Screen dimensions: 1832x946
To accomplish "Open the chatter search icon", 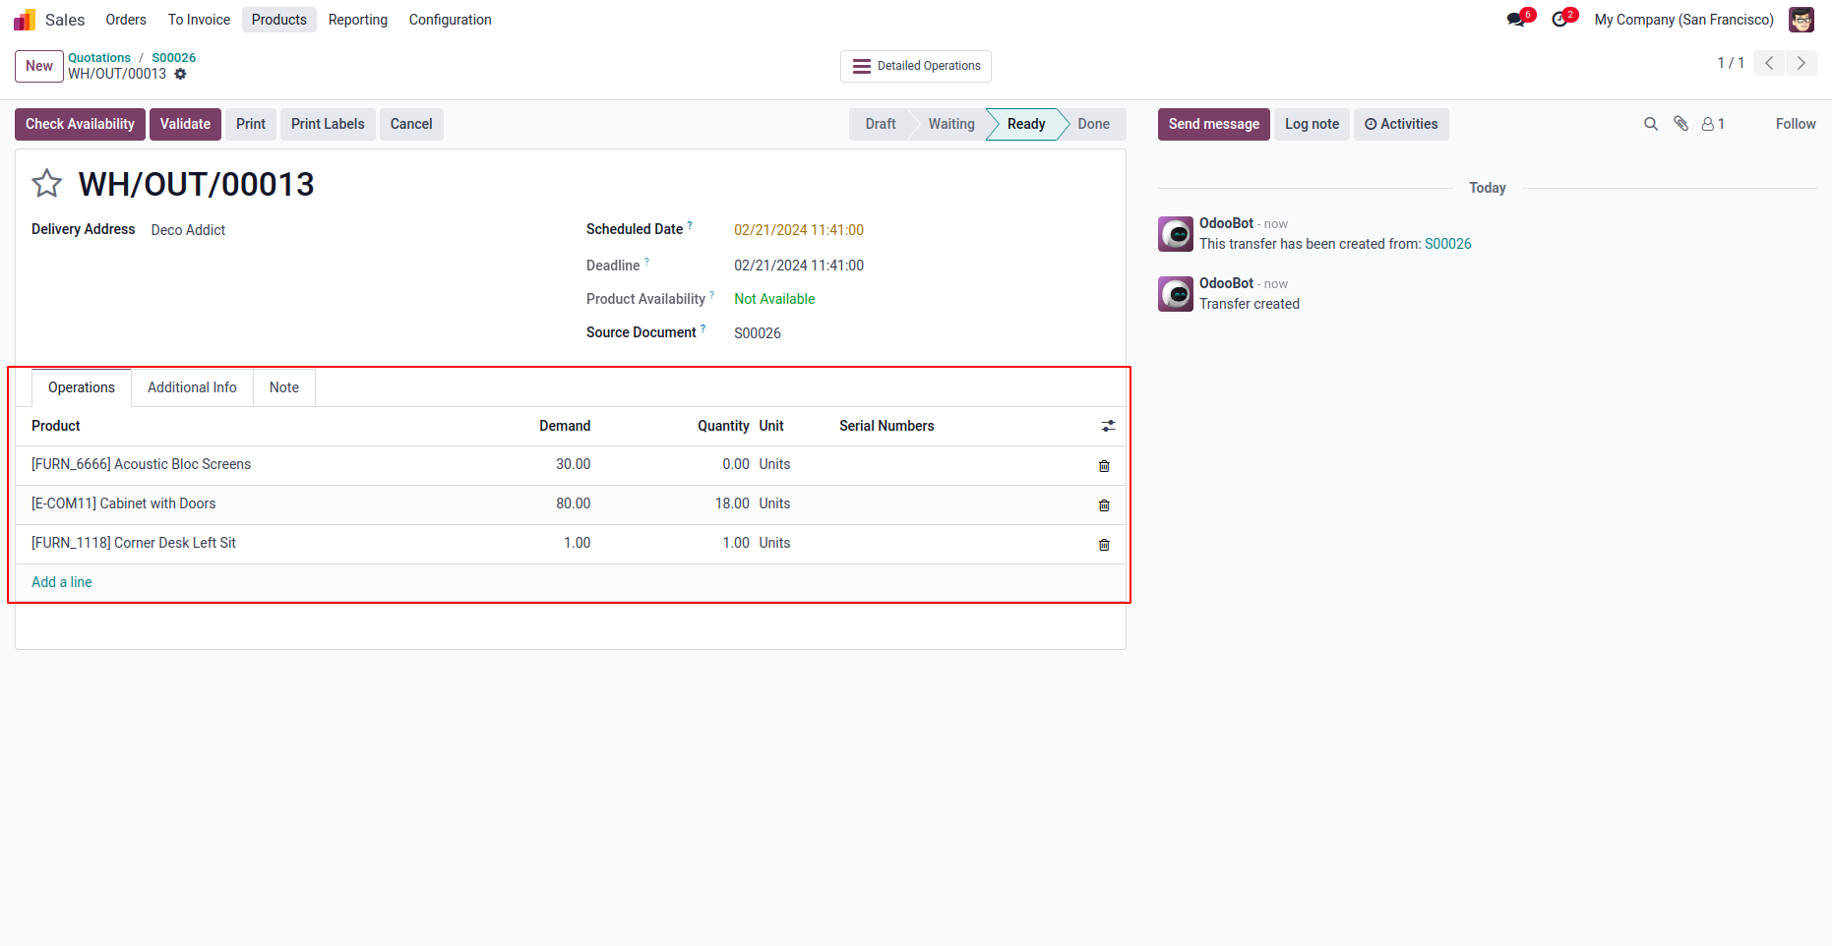I will 1651,124.
